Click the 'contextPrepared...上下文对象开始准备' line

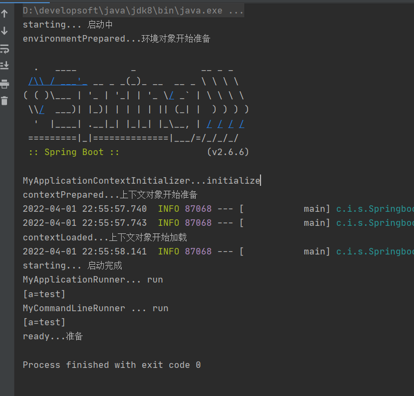click(110, 195)
